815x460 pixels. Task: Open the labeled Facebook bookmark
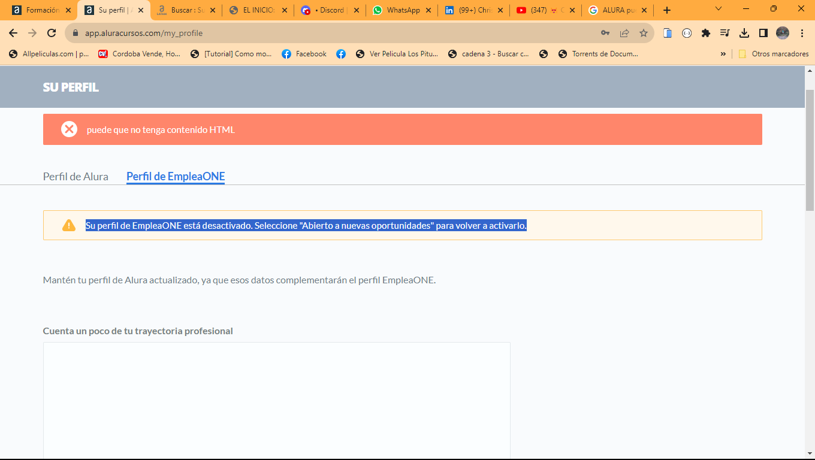[x=304, y=54]
